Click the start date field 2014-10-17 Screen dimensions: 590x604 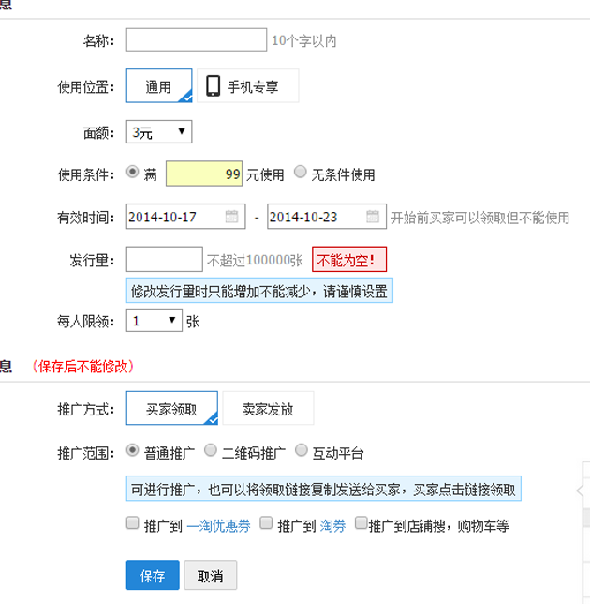tap(185, 217)
